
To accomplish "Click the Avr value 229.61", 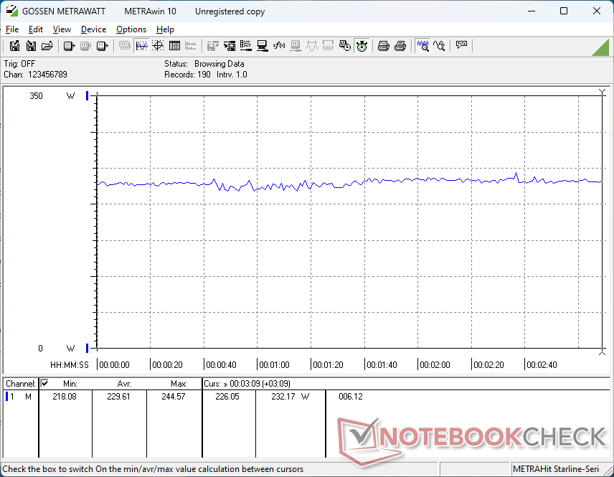I will [118, 397].
